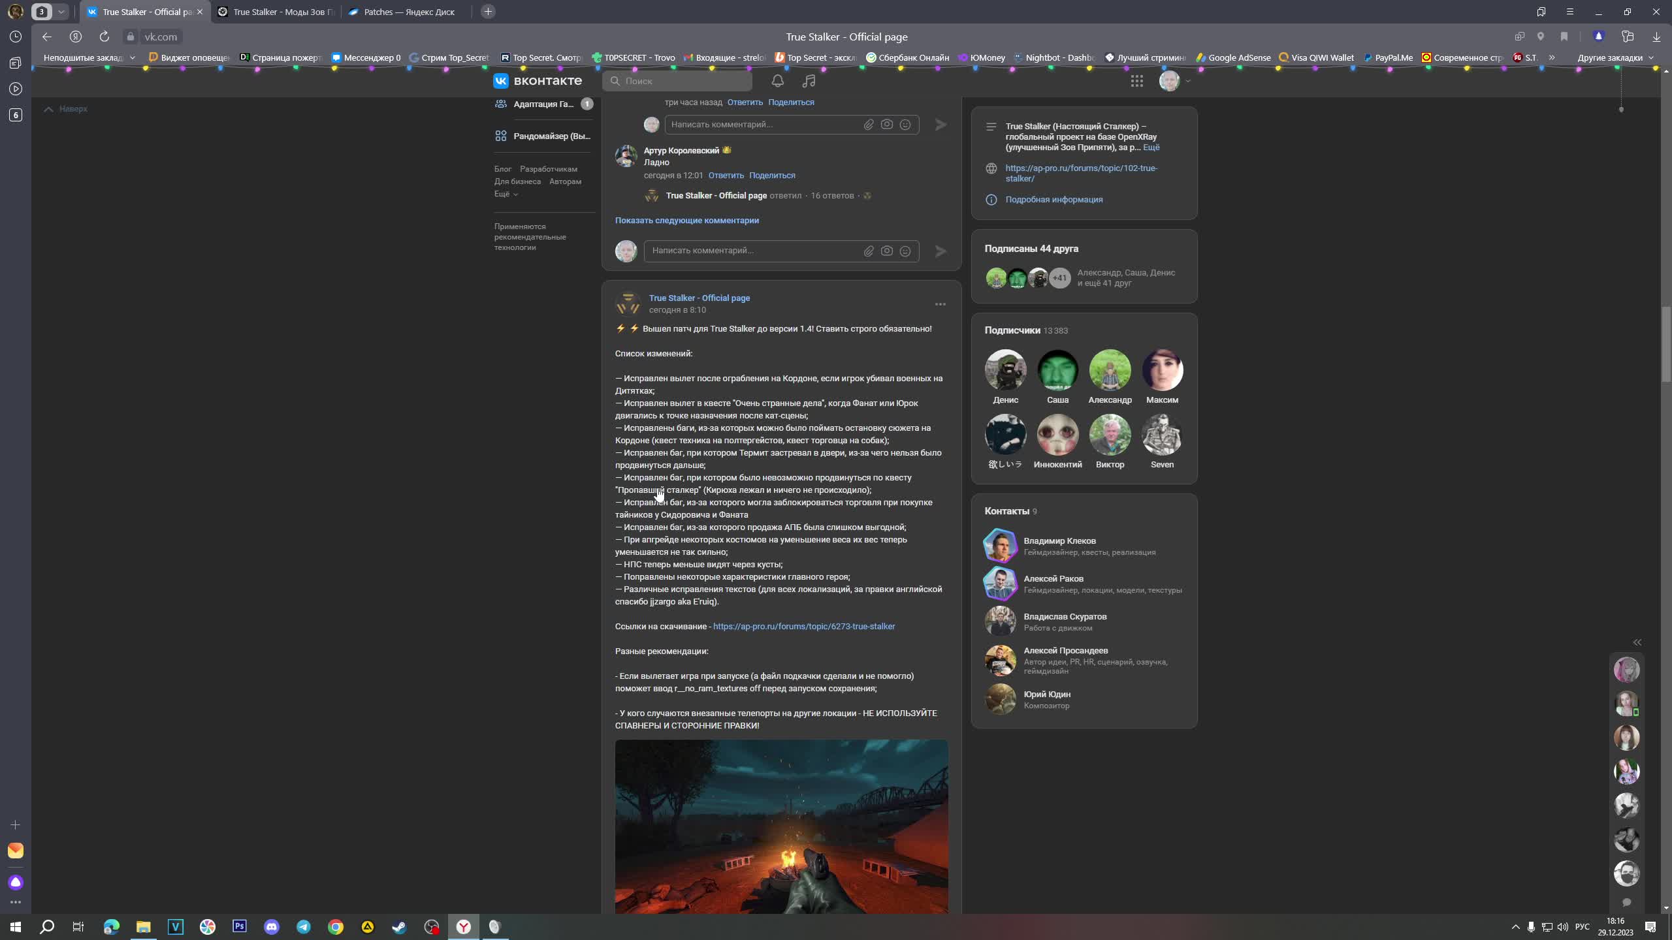The image size is (1672, 940).
Task: Open Telegram from taskbar
Action: pos(304,926)
